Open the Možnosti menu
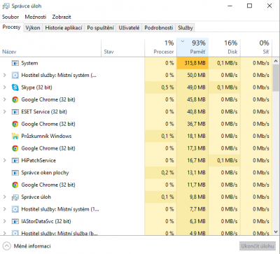280x254 pixels. click(x=36, y=17)
